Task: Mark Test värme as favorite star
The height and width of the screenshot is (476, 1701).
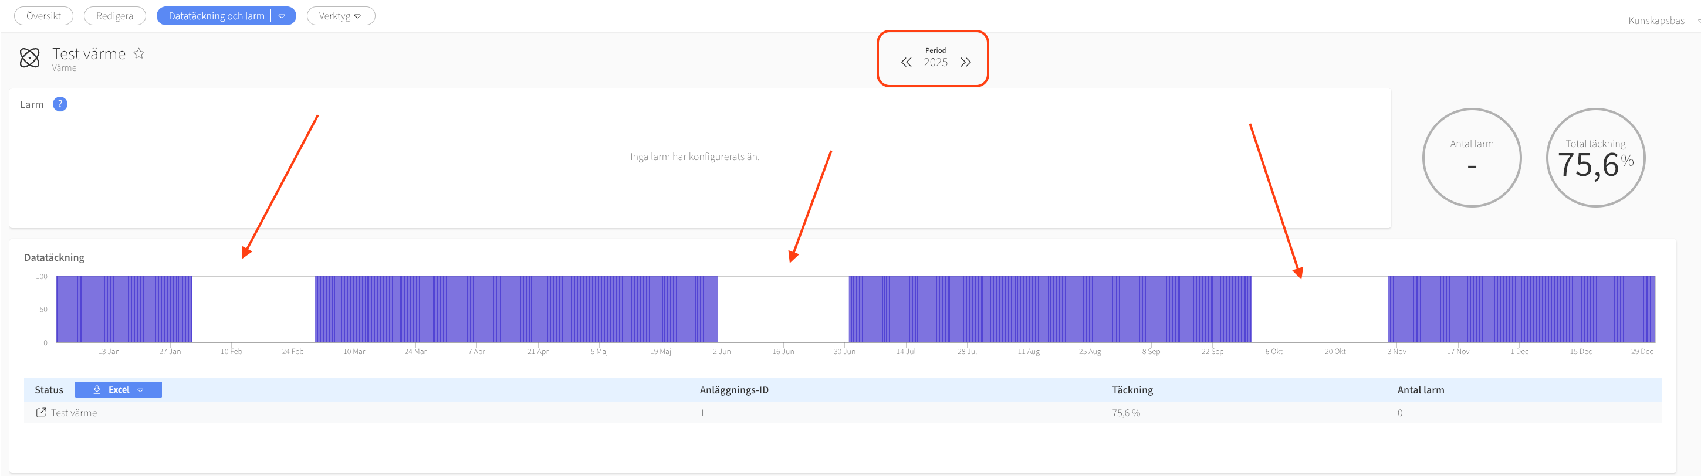Action: coord(138,53)
